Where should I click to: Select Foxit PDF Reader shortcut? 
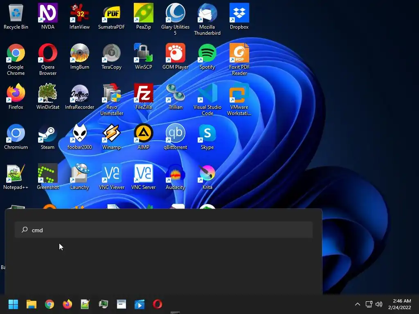click(x=239, y=59)
